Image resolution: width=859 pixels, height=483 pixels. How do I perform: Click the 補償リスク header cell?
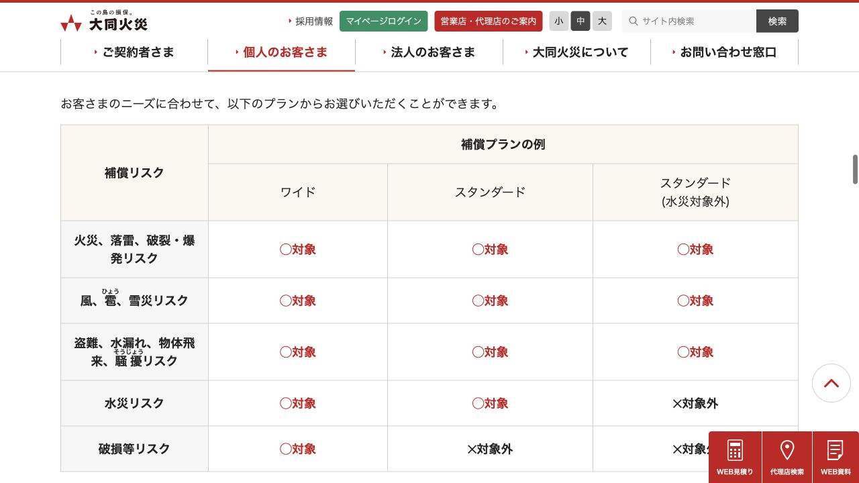point(134,172)
